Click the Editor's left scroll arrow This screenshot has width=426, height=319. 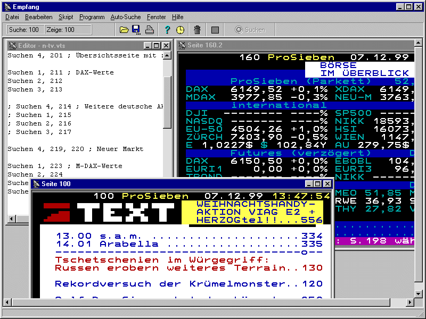11,219
